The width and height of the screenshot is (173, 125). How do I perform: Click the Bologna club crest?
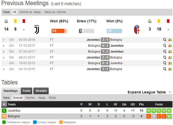point(137,30)
